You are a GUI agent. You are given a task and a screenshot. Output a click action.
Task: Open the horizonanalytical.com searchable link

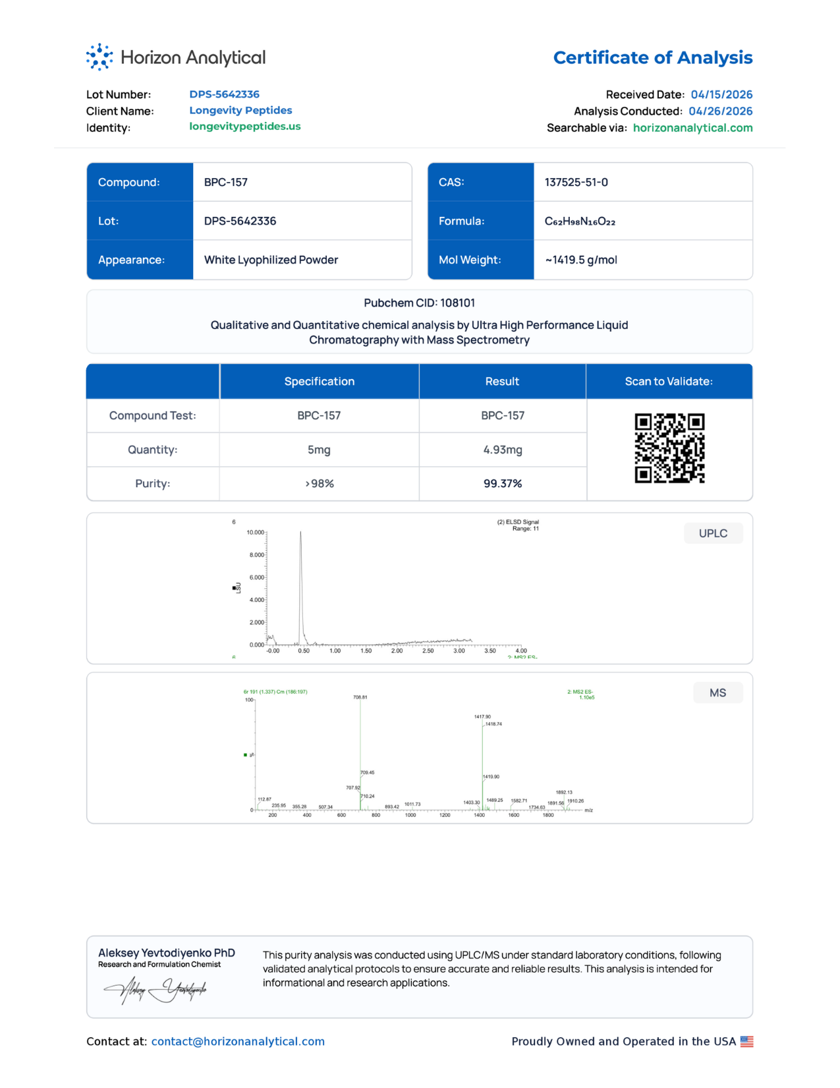pyautogui.click(x=692, y=128)
